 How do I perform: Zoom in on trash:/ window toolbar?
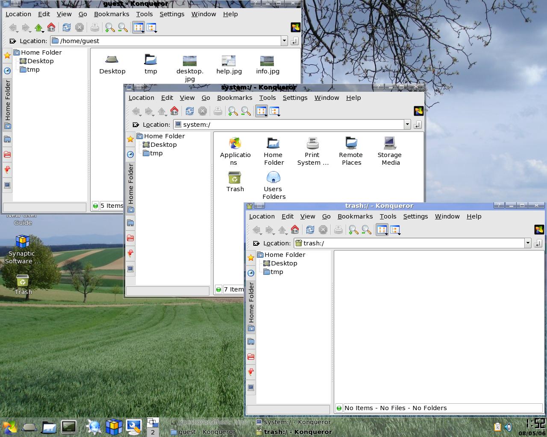pyautogui.click(x=353, y=230)
